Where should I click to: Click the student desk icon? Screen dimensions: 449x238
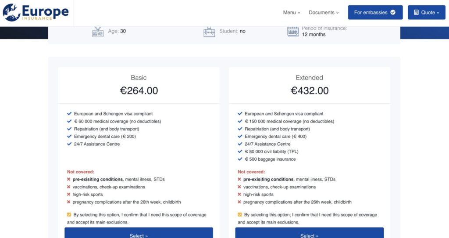(x=209, y=32)
